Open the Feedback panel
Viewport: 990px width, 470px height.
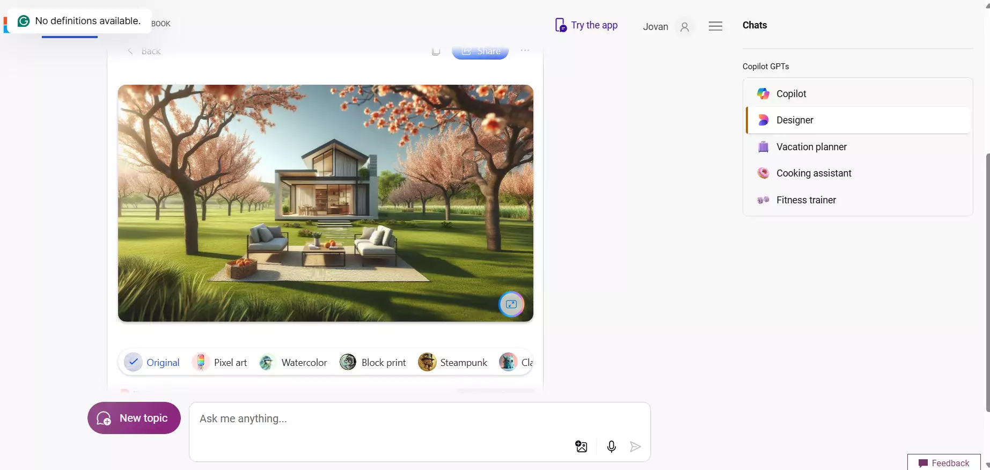[944, 463]
